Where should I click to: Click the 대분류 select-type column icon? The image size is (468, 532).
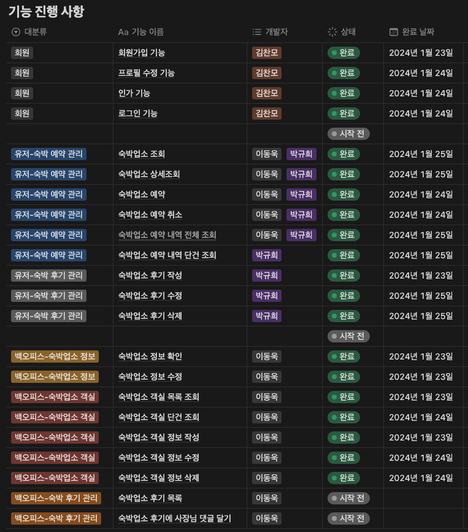coord(15,32)
